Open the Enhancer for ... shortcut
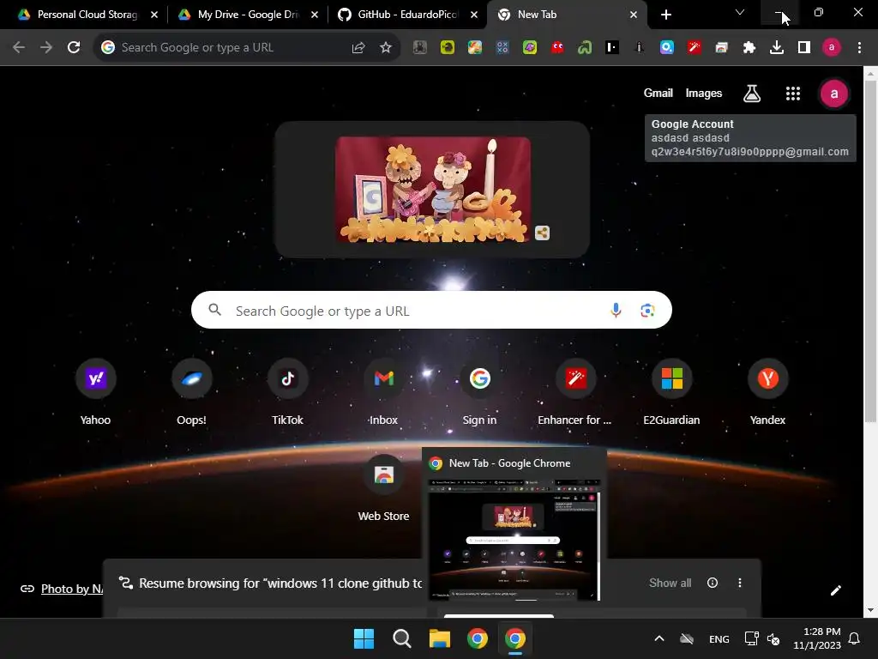 tap(575, 393)
